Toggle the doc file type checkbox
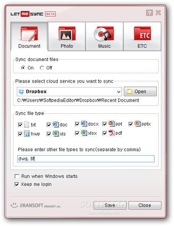This screenshot has width=174, height=226. [49, 125]
